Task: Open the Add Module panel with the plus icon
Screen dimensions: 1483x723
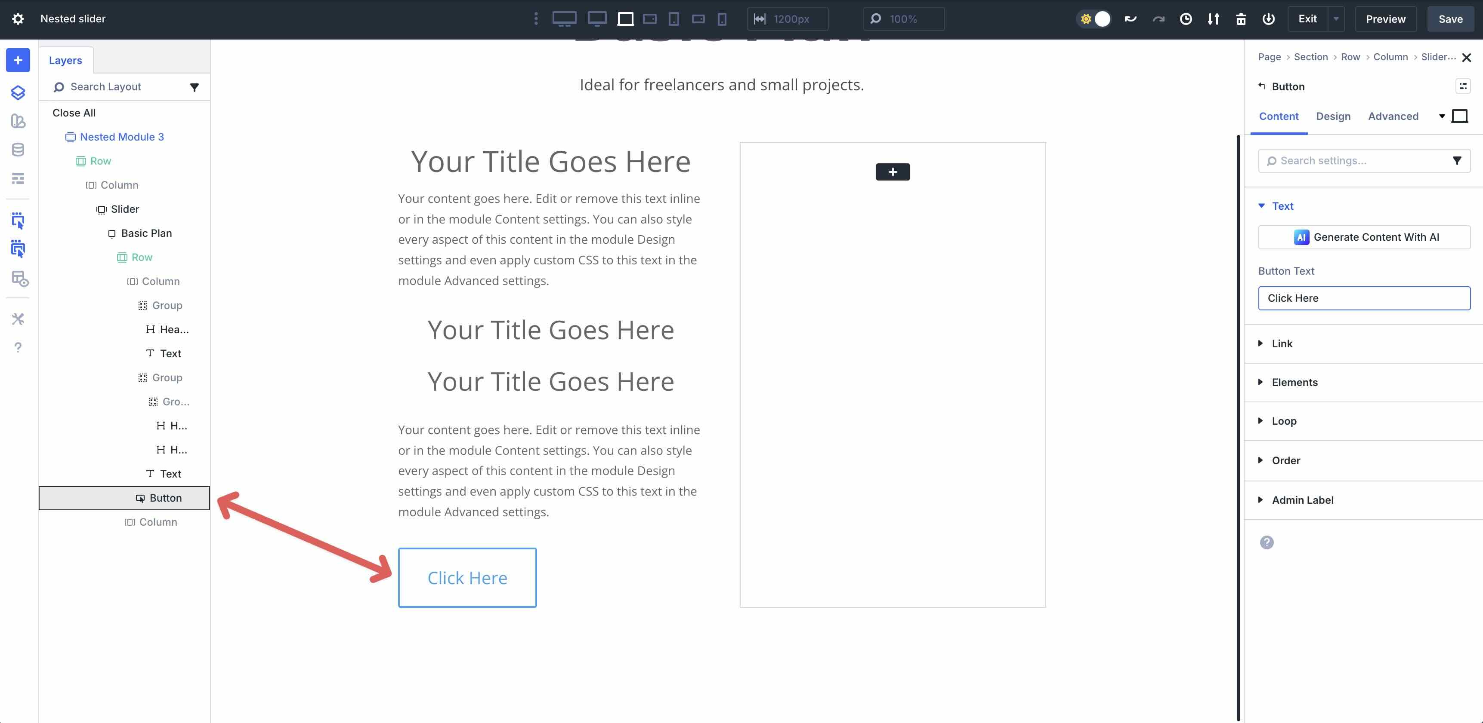Action: pyautogui.click(x=18, y=60)
